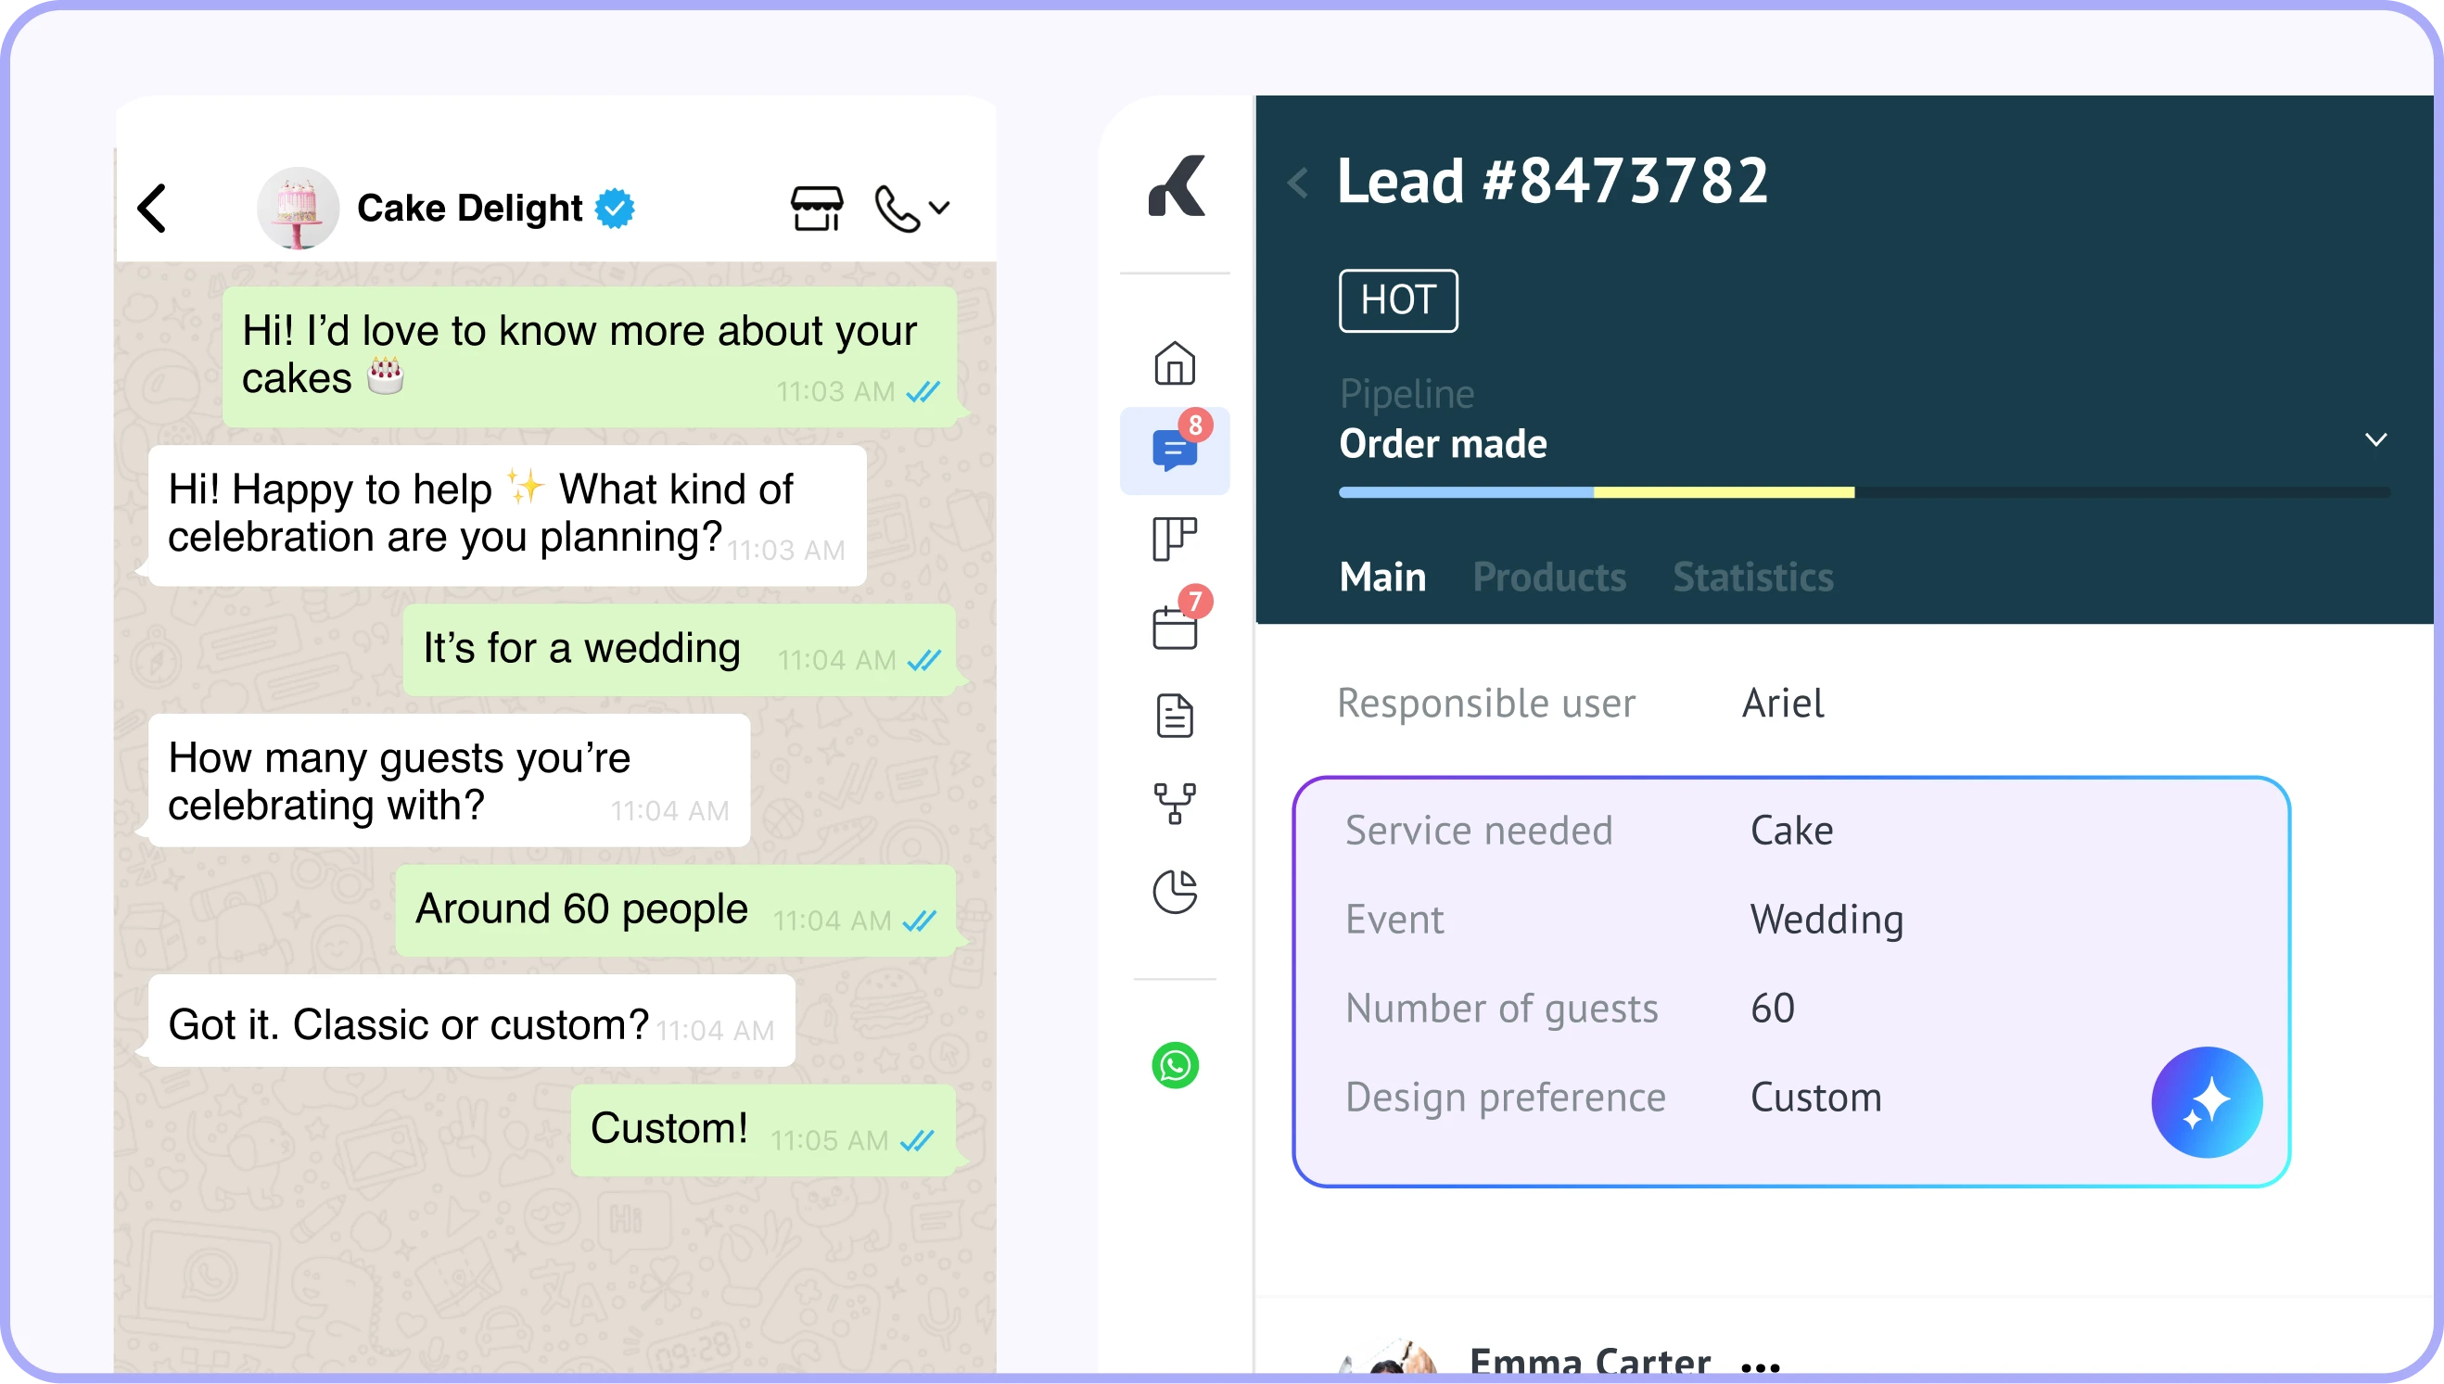Click the AI sparkle button
This screenshot has width=2444, height=1384.
pos(2207,1101)
